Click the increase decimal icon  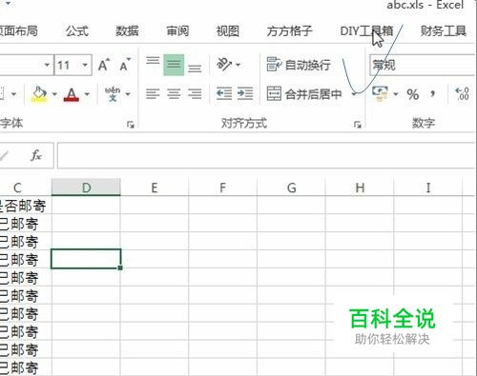462,94
